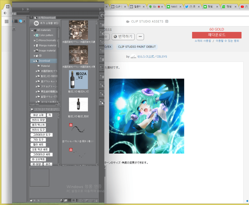Click the green-haired character preview image
The image size is (249, 205).
tap(146, 116)
